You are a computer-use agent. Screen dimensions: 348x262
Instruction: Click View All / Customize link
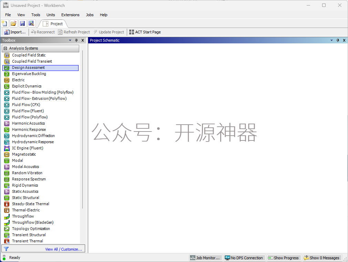click(64, 249)
